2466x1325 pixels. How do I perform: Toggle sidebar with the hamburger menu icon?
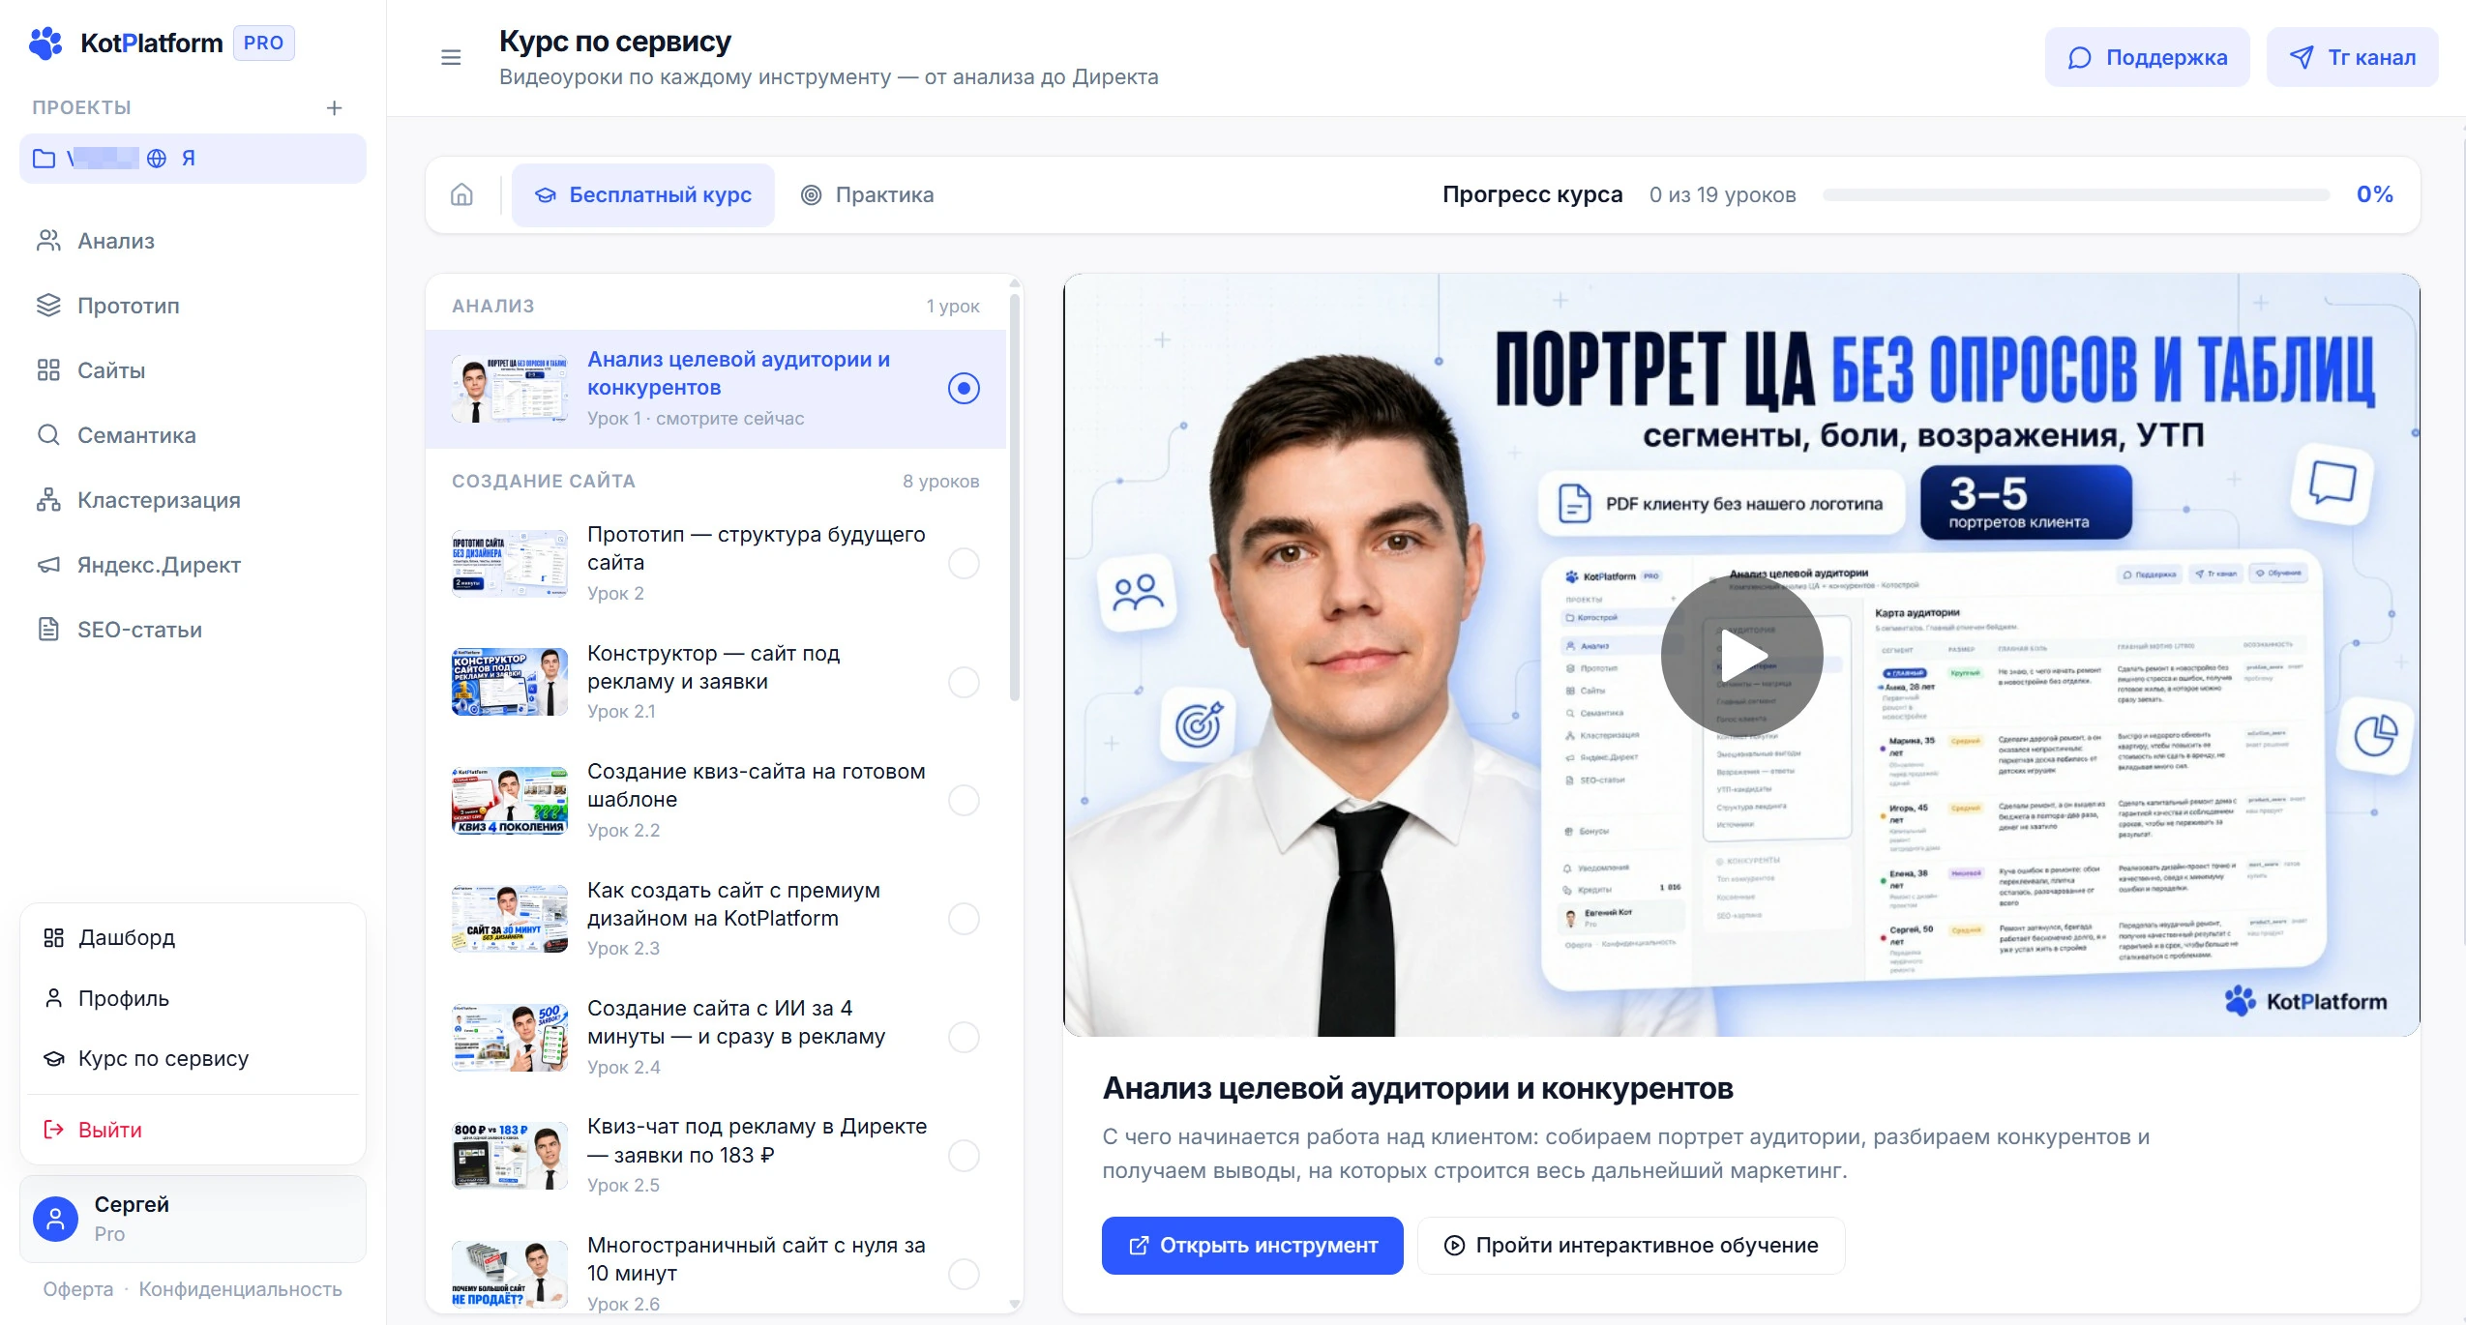point(451,58)
